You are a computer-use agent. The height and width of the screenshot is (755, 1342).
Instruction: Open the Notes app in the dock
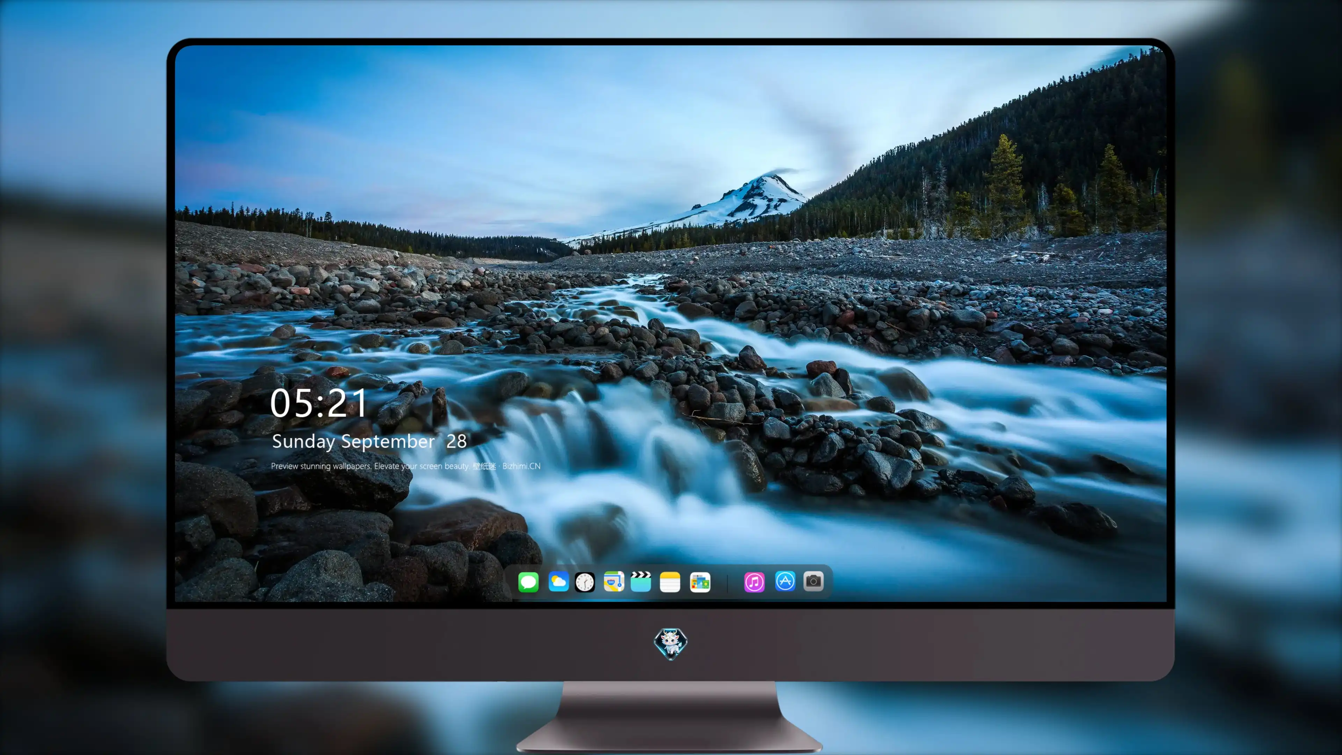[x=670, y=582]
